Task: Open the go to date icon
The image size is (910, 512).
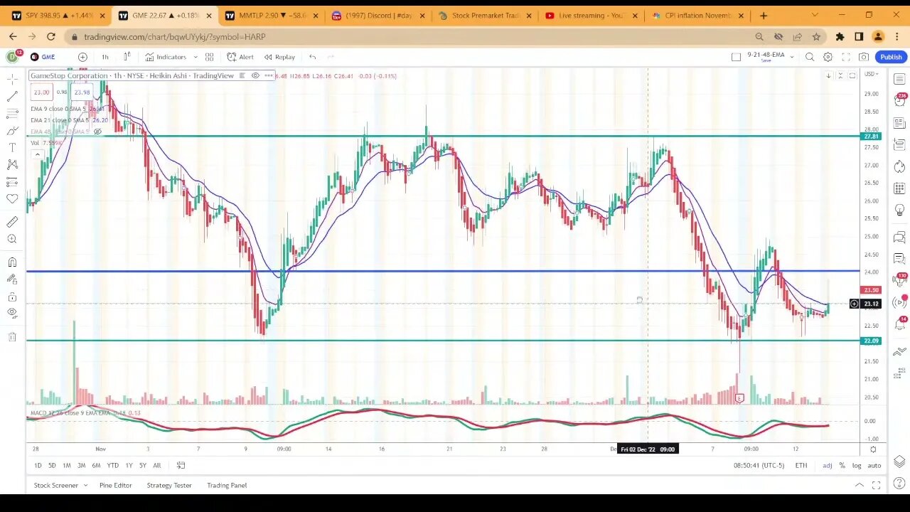Action: (x=181, y=465)
